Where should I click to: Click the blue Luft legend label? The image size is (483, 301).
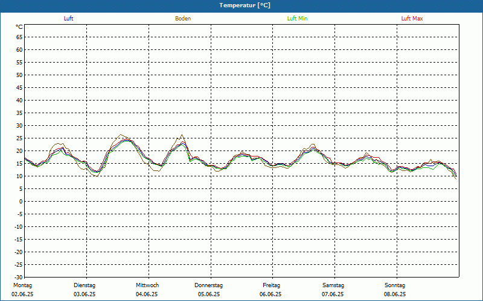click(x=68, y=19)
